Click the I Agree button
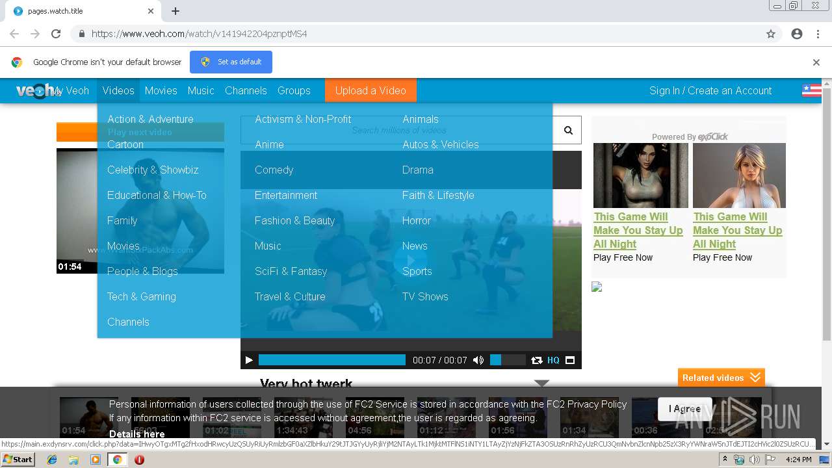This screenshot has height=468, width=832. click(685, 409)
